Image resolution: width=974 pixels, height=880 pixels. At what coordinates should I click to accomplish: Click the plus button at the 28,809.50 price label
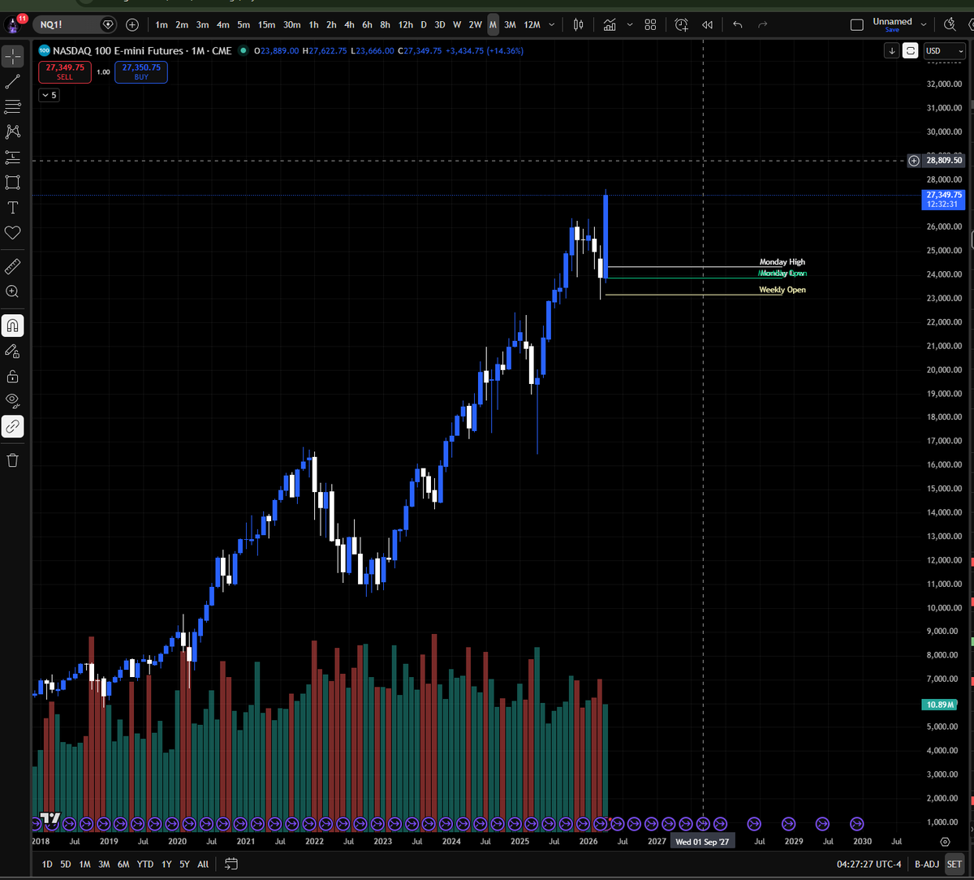click(915, 161)
